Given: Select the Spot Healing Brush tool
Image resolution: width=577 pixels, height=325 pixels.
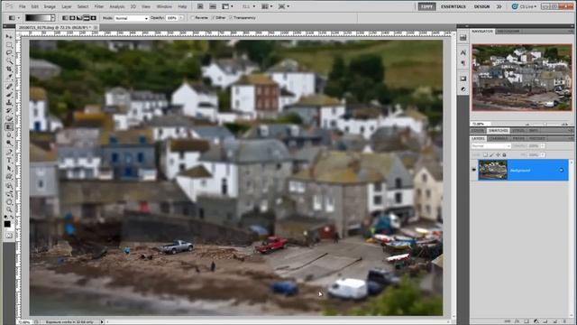Looking at the screenshot, I should coord(9,87).
